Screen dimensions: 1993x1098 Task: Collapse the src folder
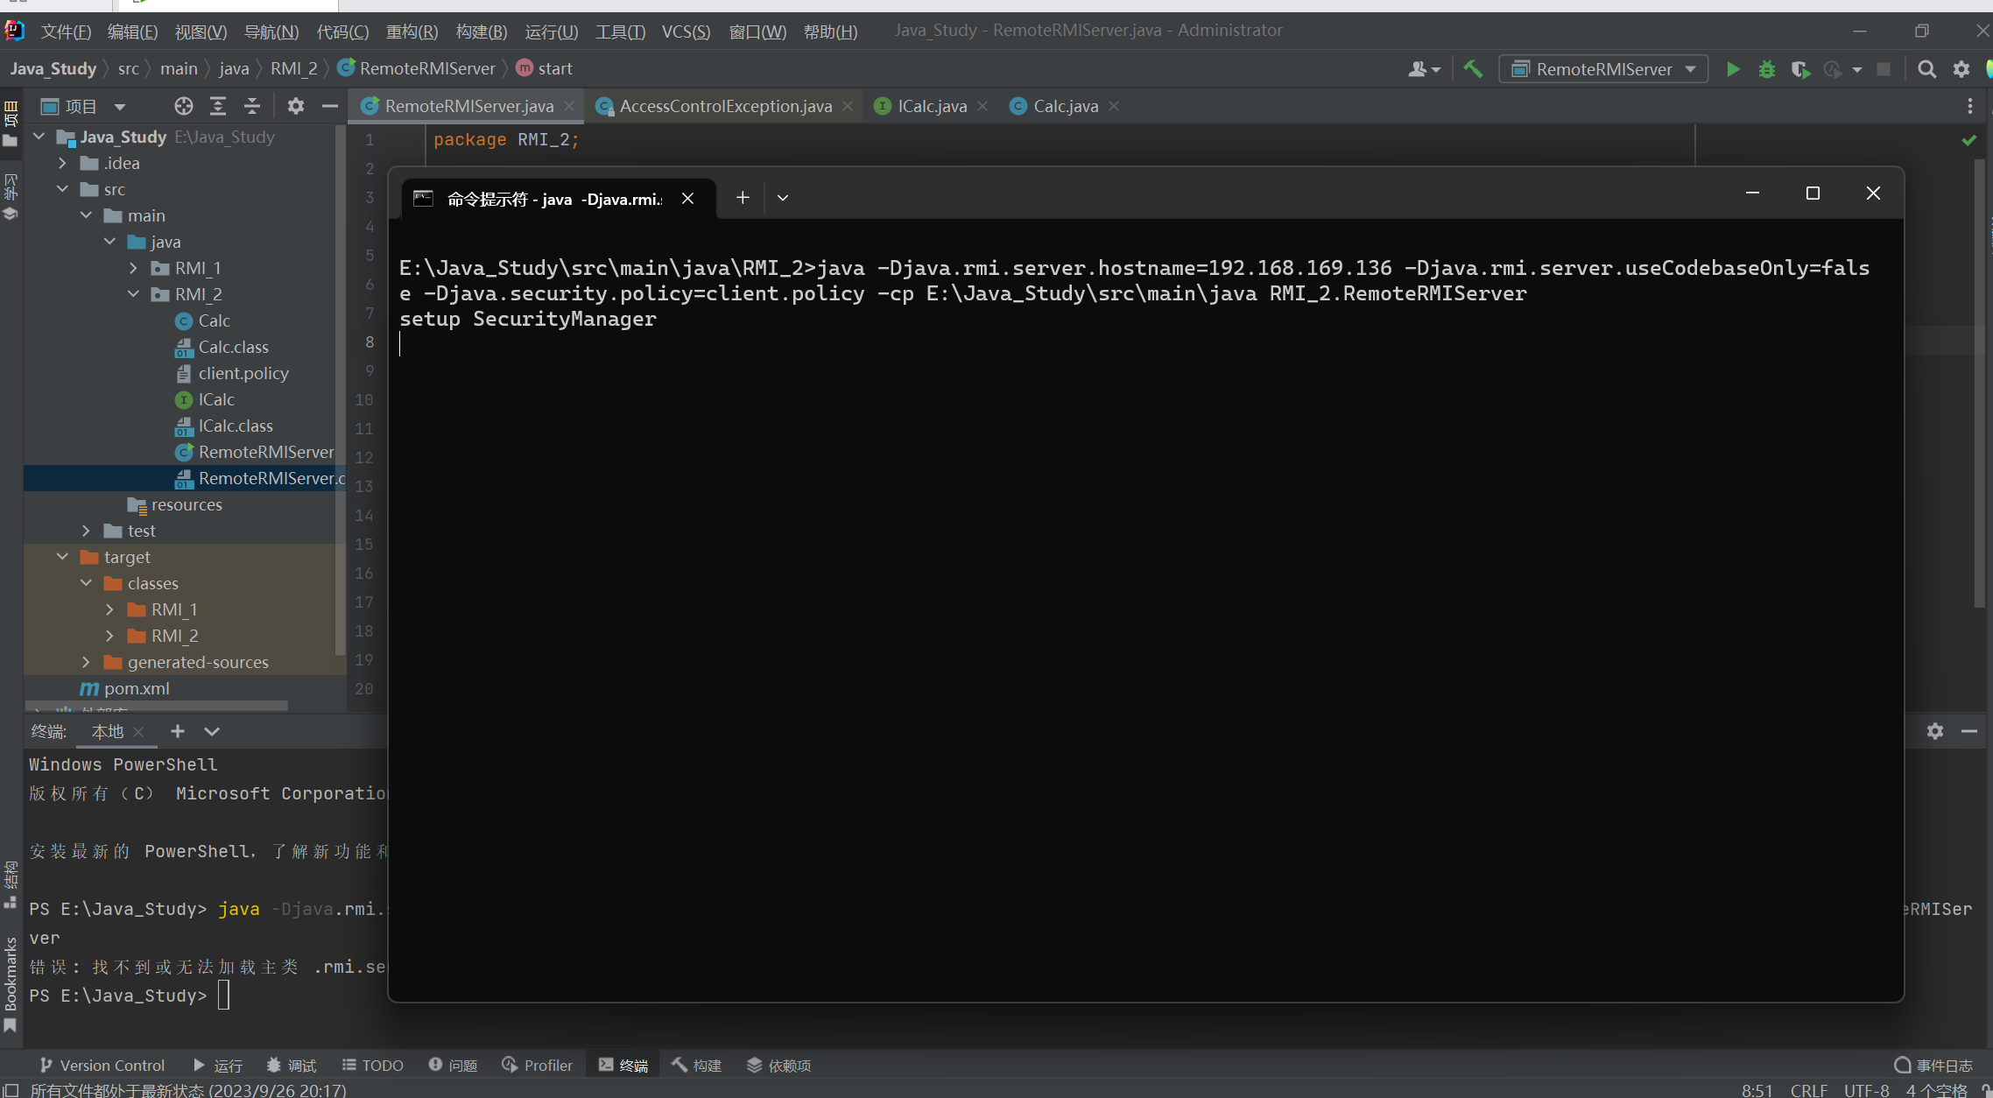click(62, 189)
